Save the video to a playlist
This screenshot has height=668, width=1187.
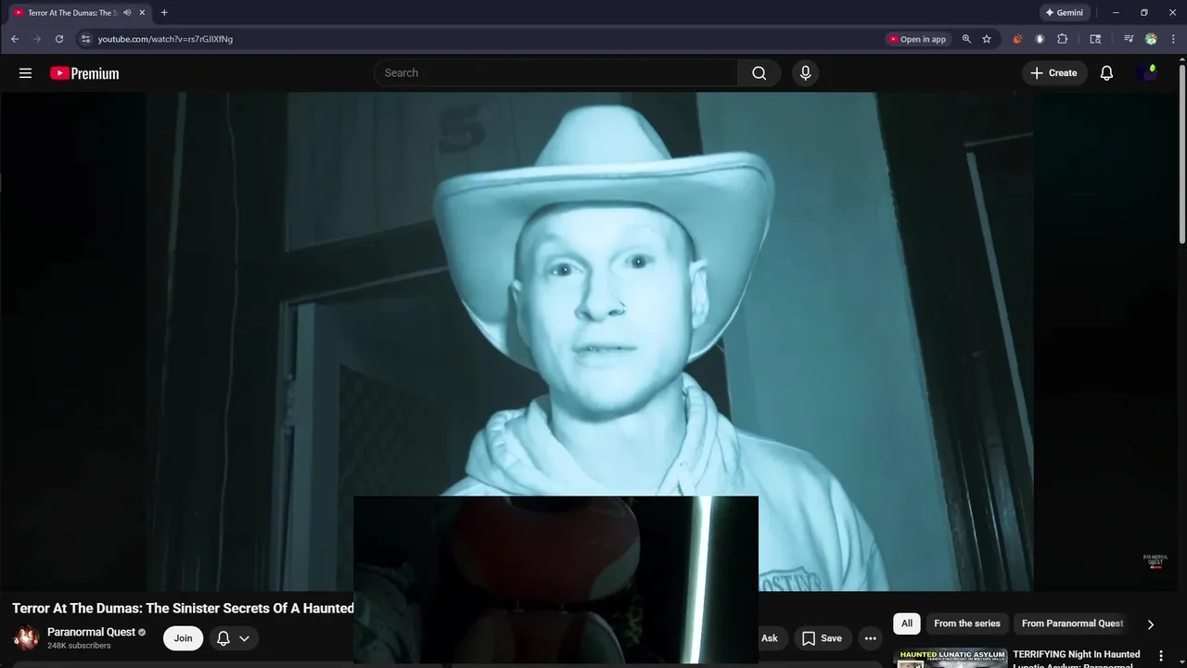[822, 638]
